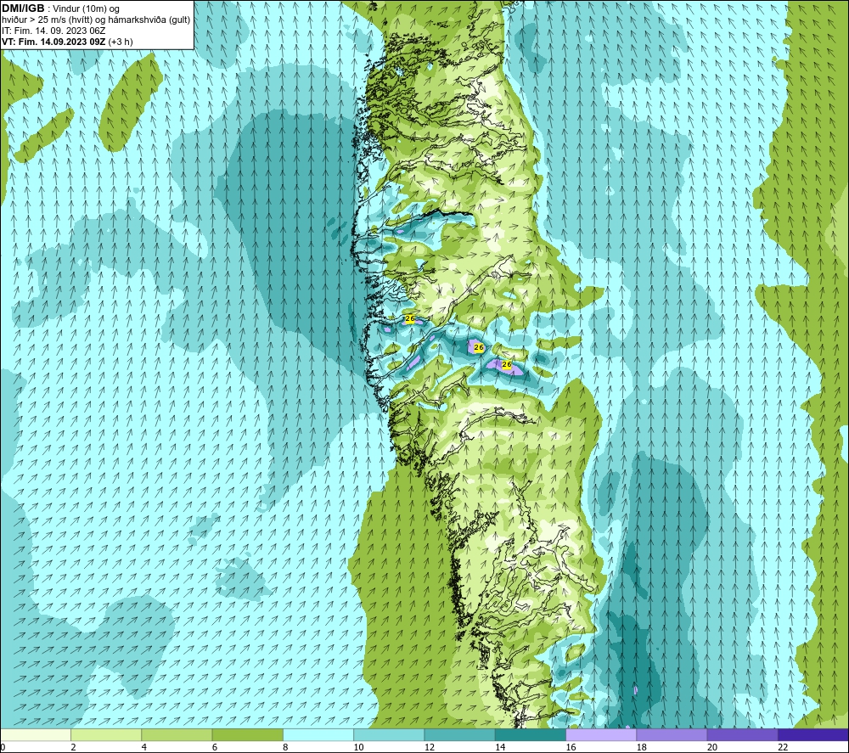Click the easternmost "26" label on purple patch
The width and height of the screenshot is (849, 753).
coord(507,364)
